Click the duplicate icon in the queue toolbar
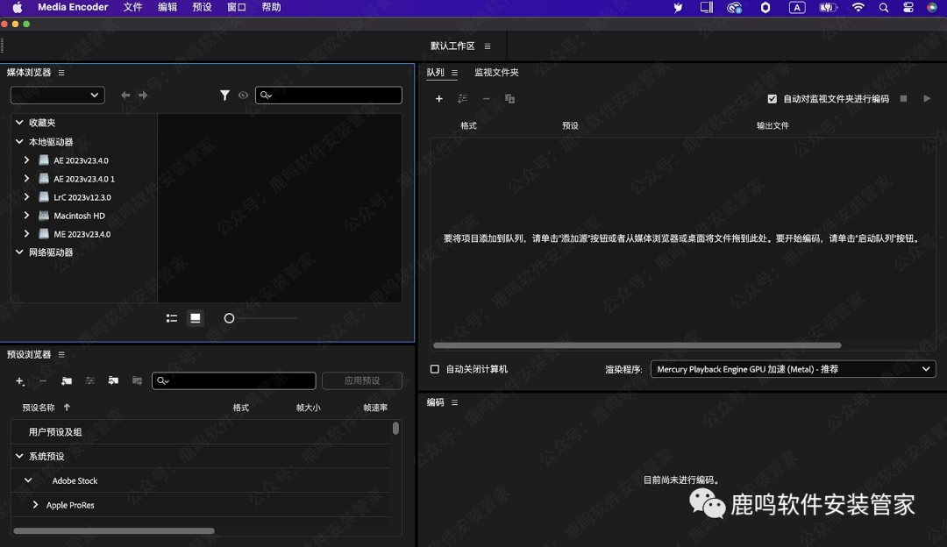 pos(509,98)
